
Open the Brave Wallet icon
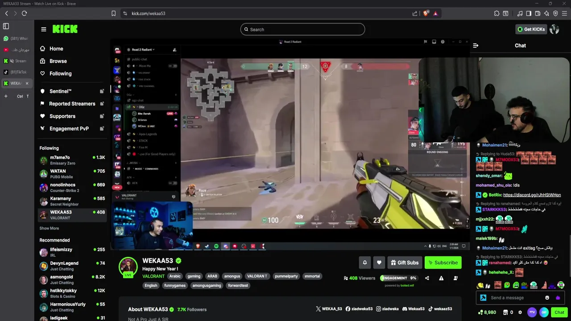(538, 13)
